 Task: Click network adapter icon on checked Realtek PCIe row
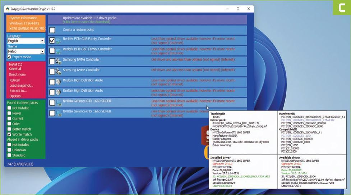pyautogui.click(x=58, y=41)
